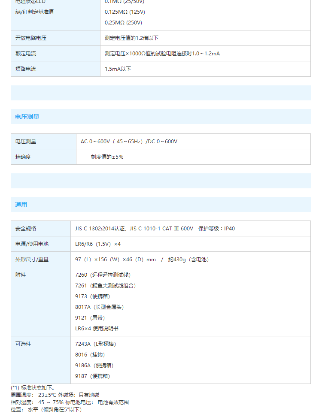Image resolution: width=322 pixels, height=417 pixels.
Task: Select the 安全规格 row label
Action: (26, 228)
